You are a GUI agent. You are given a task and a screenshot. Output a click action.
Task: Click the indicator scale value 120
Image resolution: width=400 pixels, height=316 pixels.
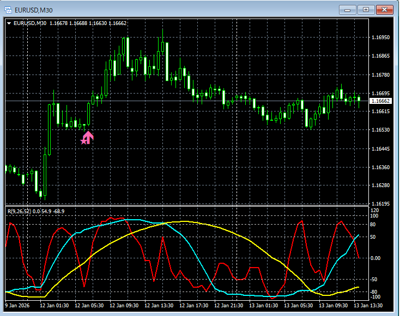(374, 210)
